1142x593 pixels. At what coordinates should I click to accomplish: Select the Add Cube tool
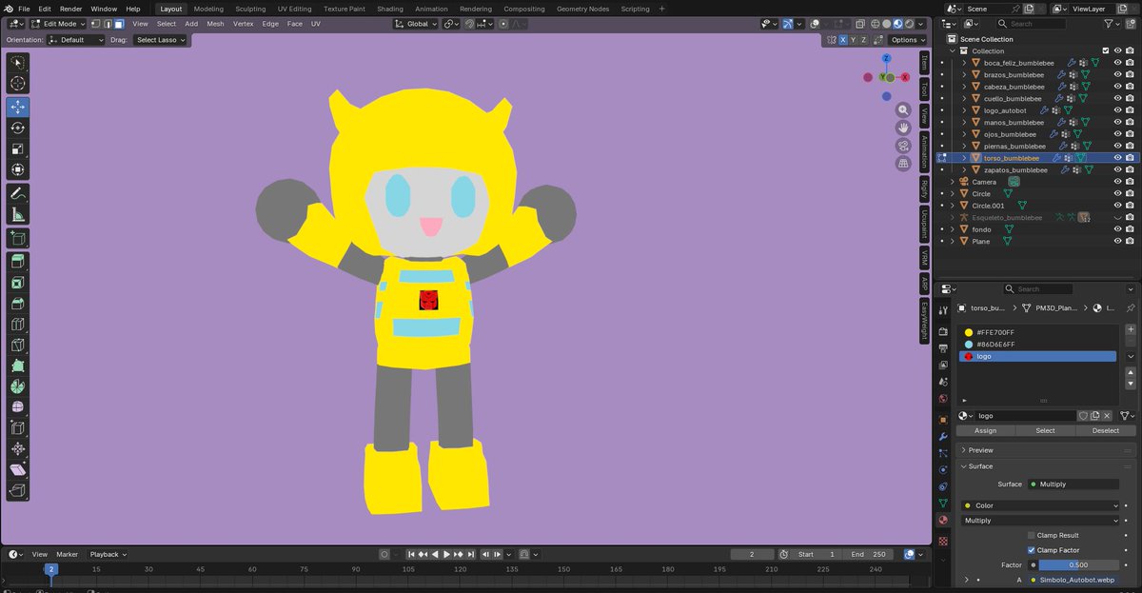click(x=17, y=238)
